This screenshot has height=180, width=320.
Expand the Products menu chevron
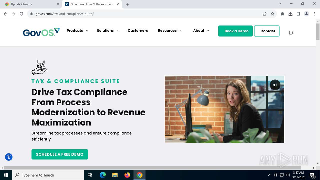87,30
